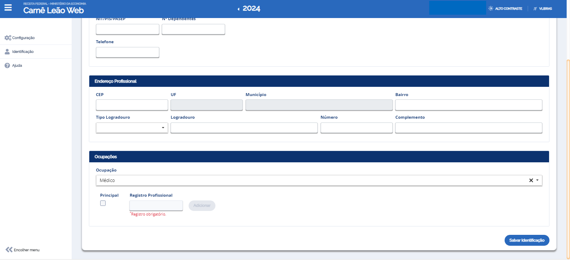
Task: Click the CEP input field
Action: 132,105
